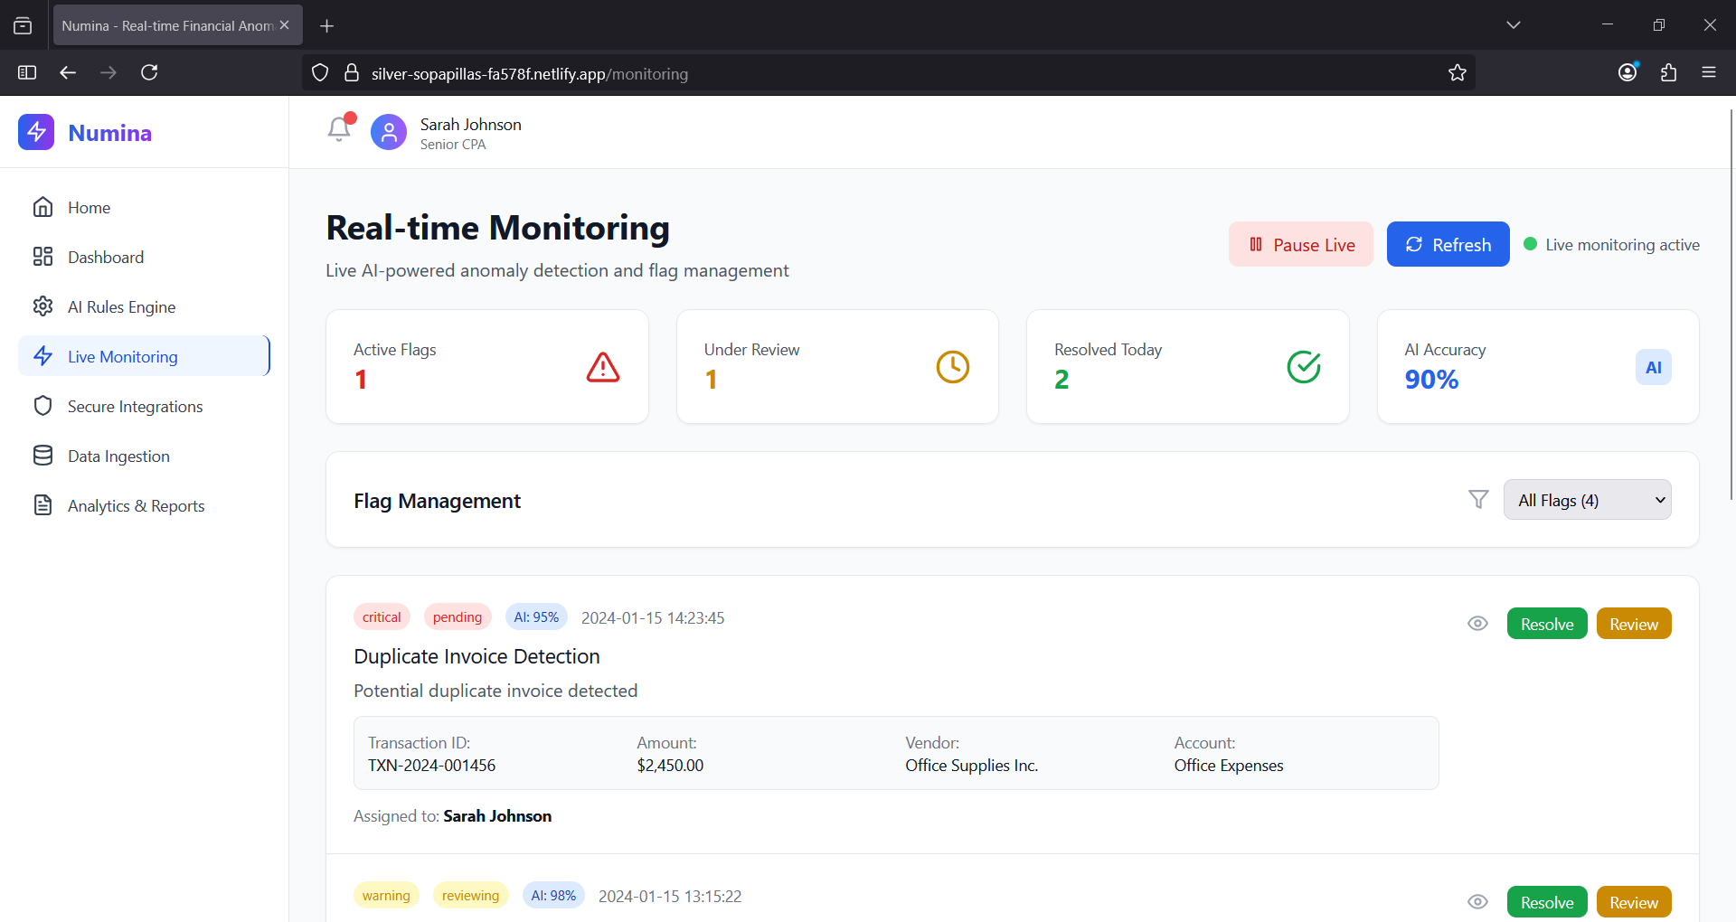
Task: Click the critical severity badge
Action: tap(382, 617)
